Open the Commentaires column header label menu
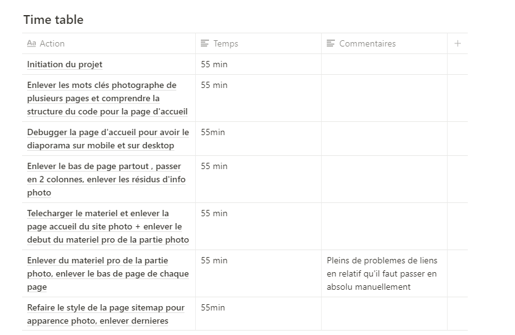Viewport: 515px width, 335px height. pos(367,44)
